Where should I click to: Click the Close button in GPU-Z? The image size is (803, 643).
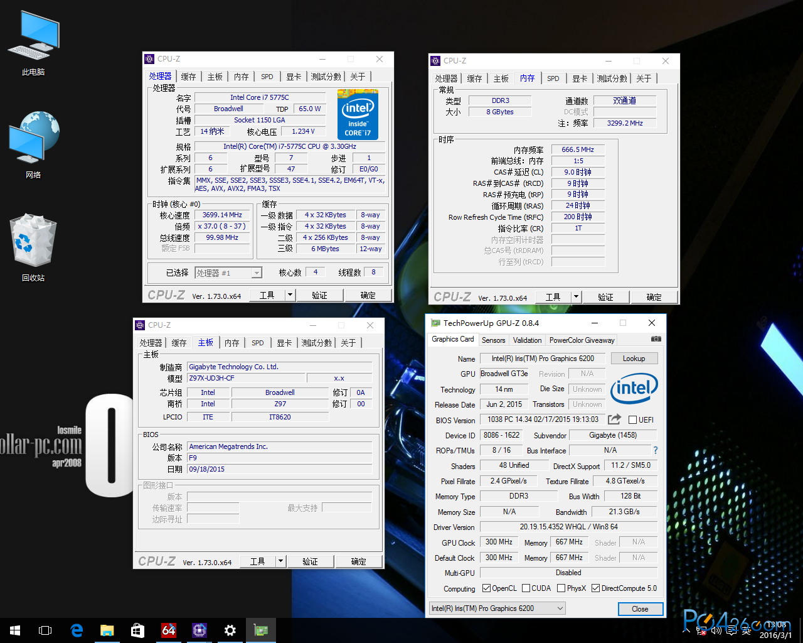click(x=640, y=609)
